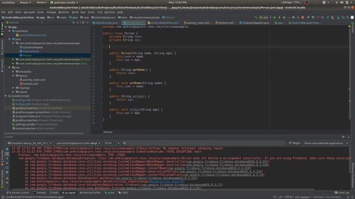The height and width of the screenshot is (199, 355).
Task: Open the Favorites tool window strip
Action: point(2,157)
